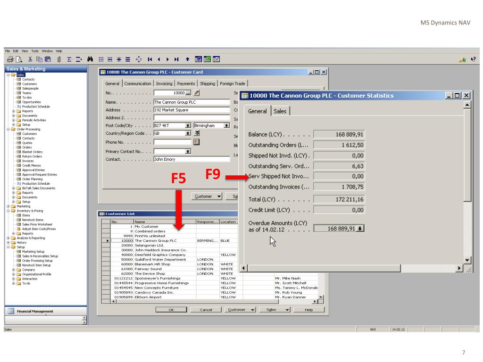Open Marketing Setup in the navigation tree

(33, 252)
